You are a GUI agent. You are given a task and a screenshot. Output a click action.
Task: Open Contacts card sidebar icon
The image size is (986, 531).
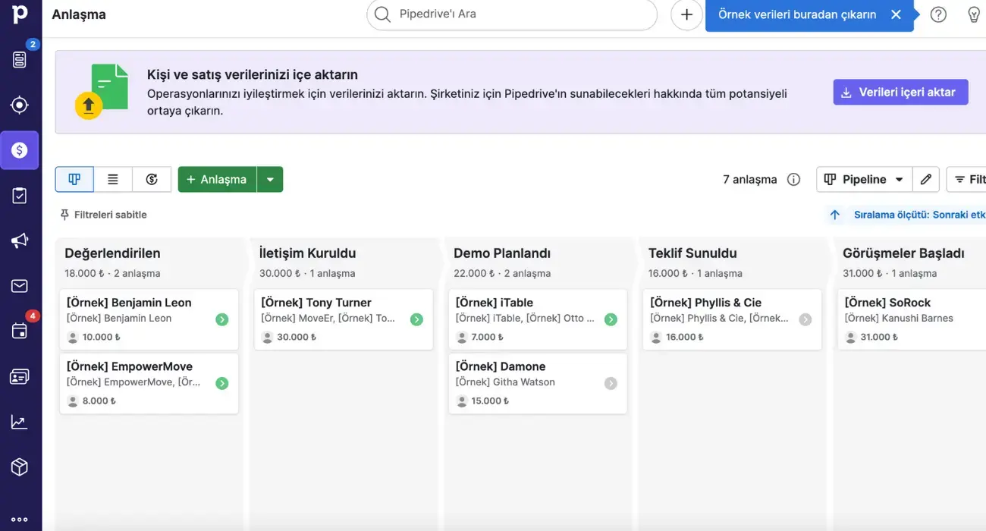click(20, 376)
